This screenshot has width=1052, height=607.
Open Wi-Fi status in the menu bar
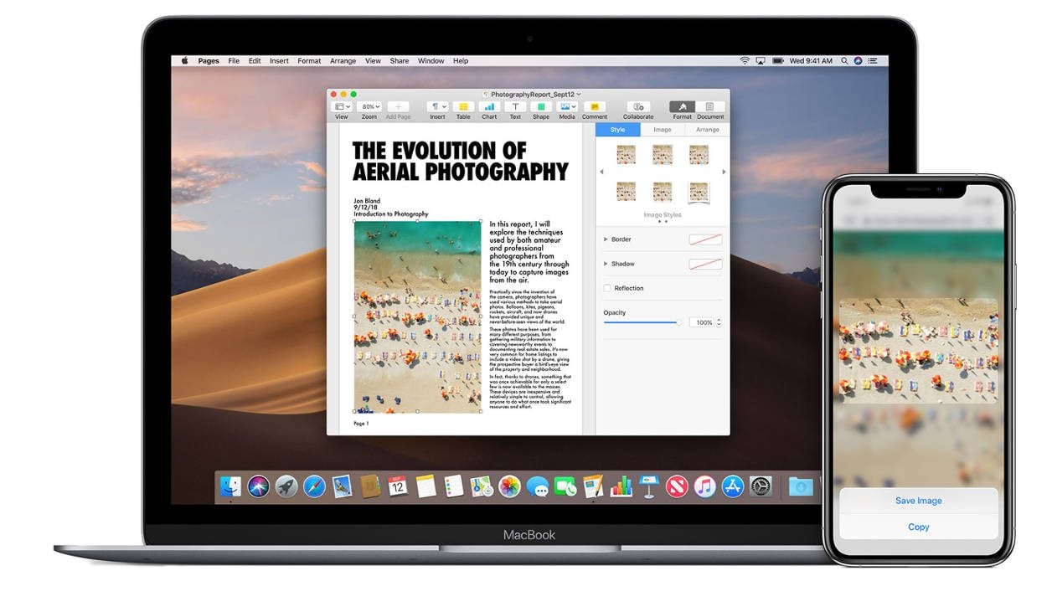tap(745, 61)
